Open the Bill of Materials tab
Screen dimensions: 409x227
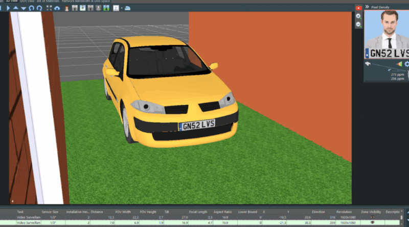pyautogui.click(x=48, y=1)
